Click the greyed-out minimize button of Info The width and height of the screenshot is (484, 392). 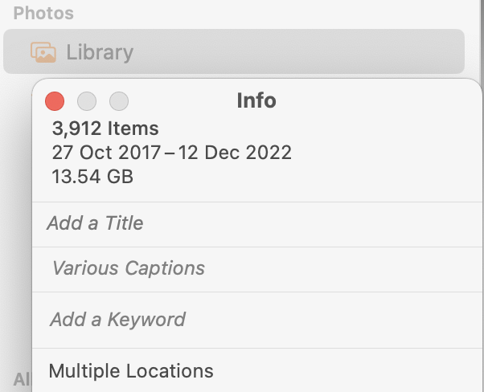click(87, 101)
